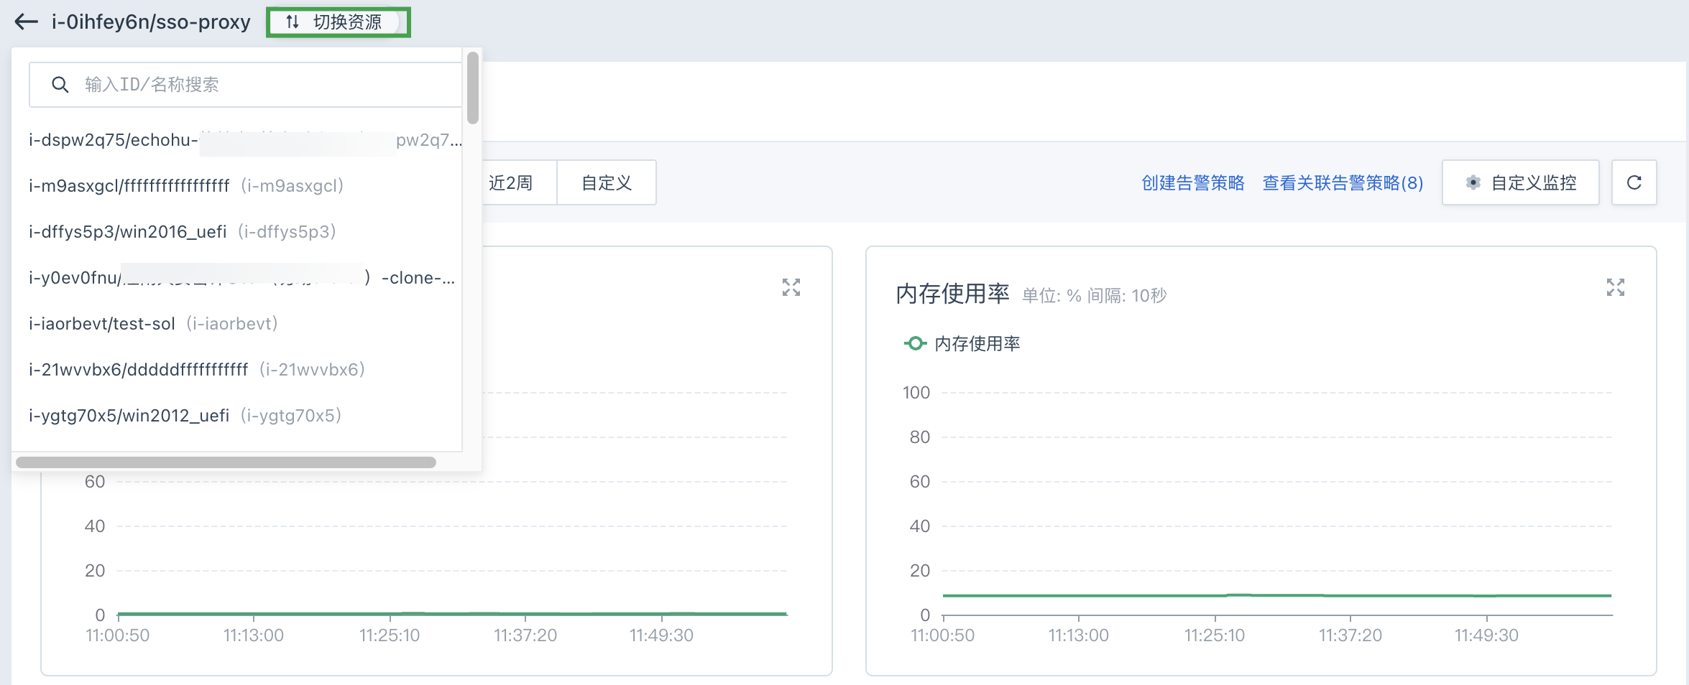
Task: Click the dropdown's horizontal scrollbar
Action: [226, 462]
